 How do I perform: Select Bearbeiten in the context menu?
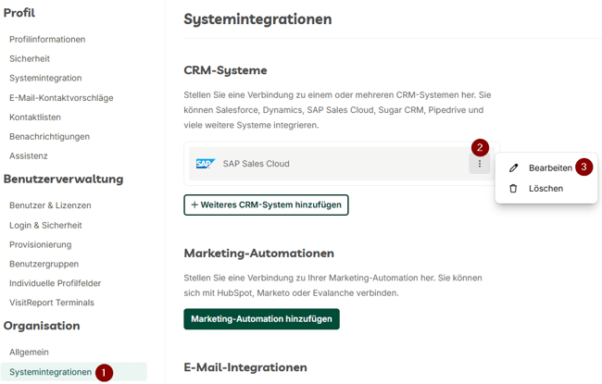[550, 168]
